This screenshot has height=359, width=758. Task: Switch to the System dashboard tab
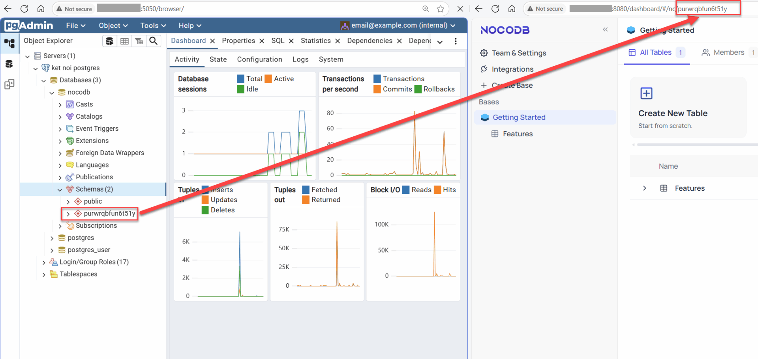click(331, 60)
